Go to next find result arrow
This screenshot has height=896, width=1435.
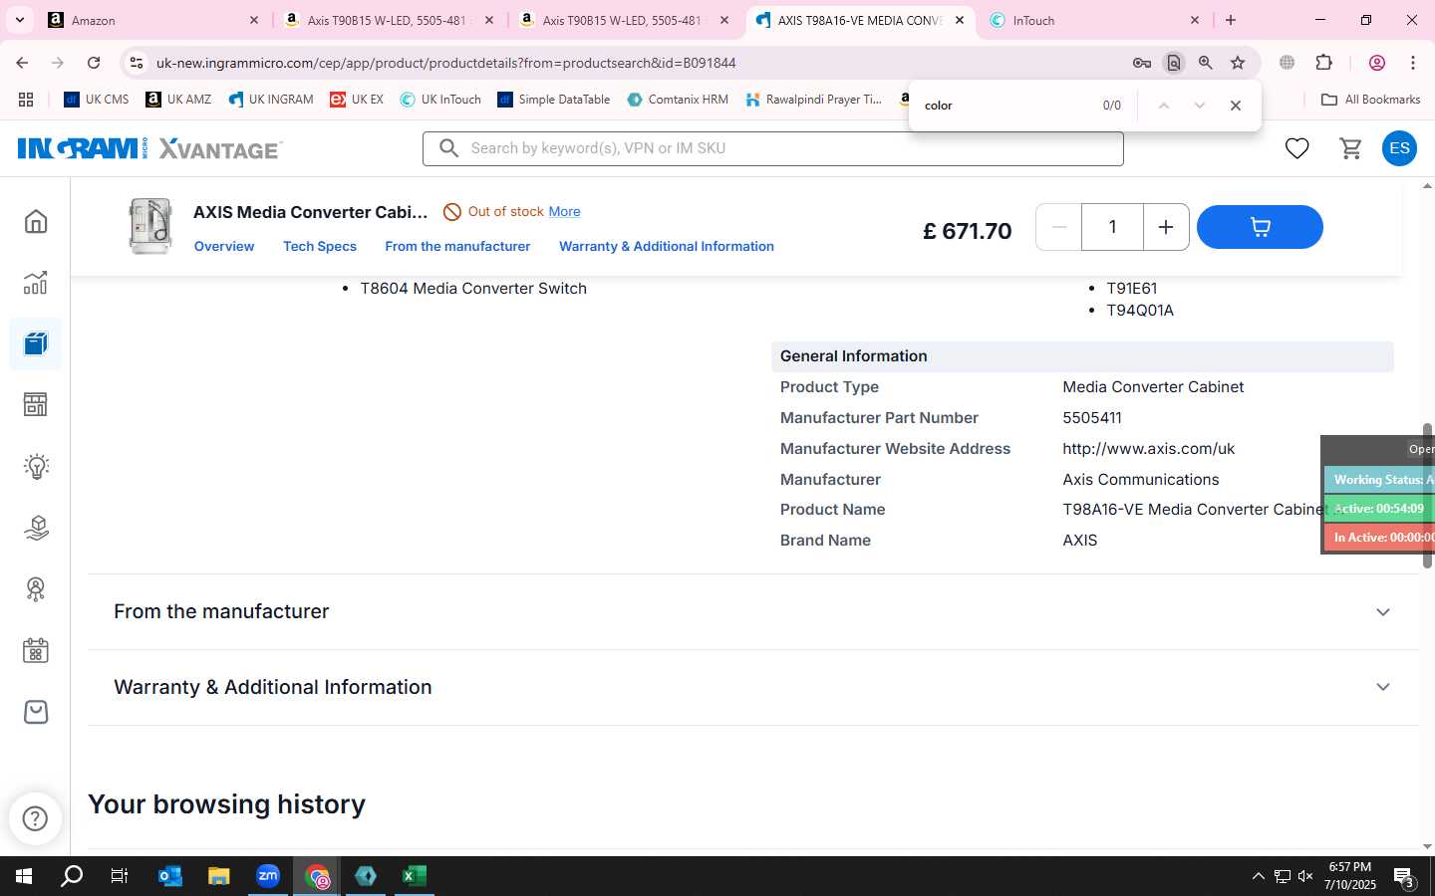coord(1200,106)
